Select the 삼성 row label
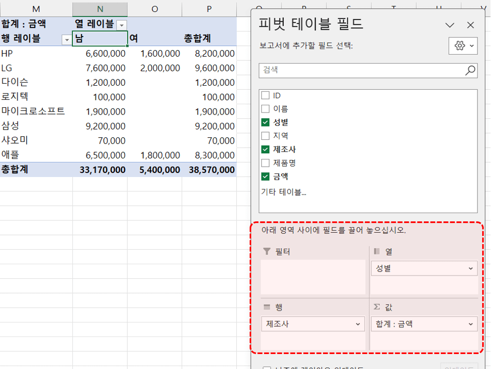The width and height of the screenshot is (491, 369). point(36,126)
